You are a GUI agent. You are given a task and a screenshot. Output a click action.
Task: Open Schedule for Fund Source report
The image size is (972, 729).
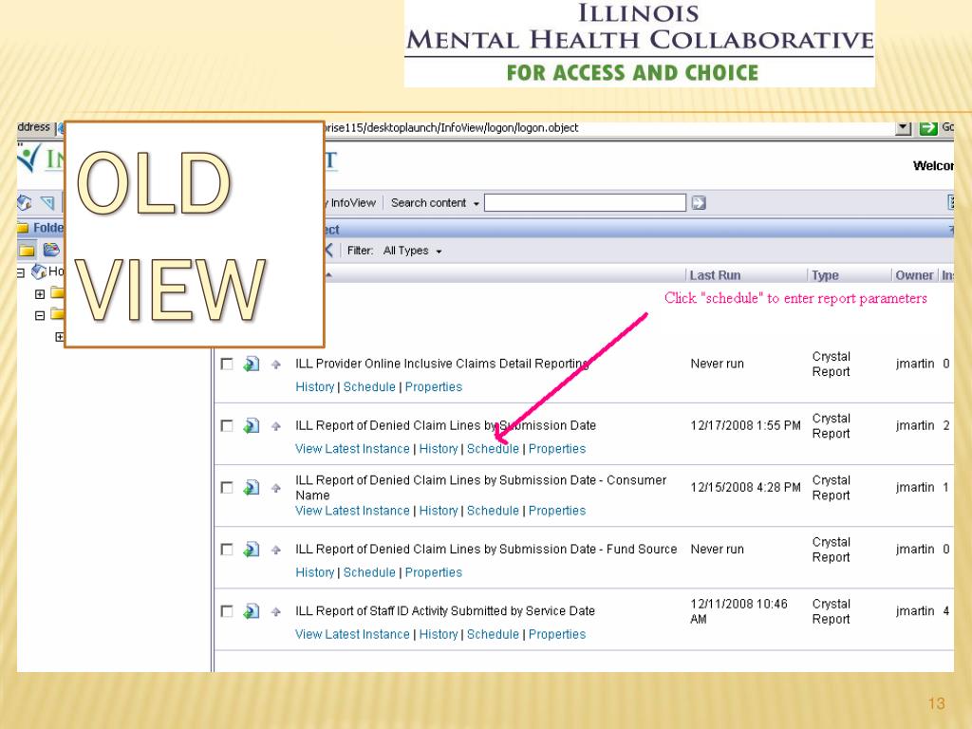tap(369, 572)
